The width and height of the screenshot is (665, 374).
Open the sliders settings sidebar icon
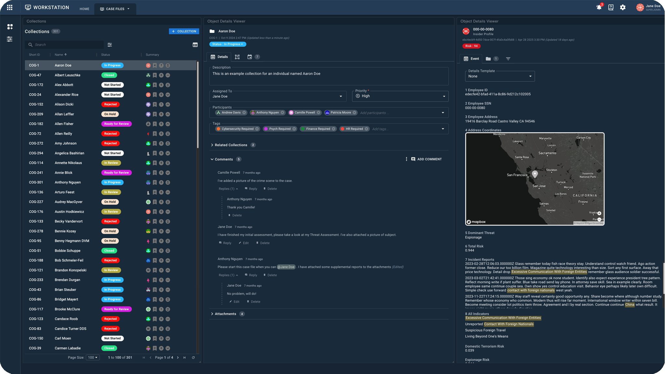click(x=10, y=39)
